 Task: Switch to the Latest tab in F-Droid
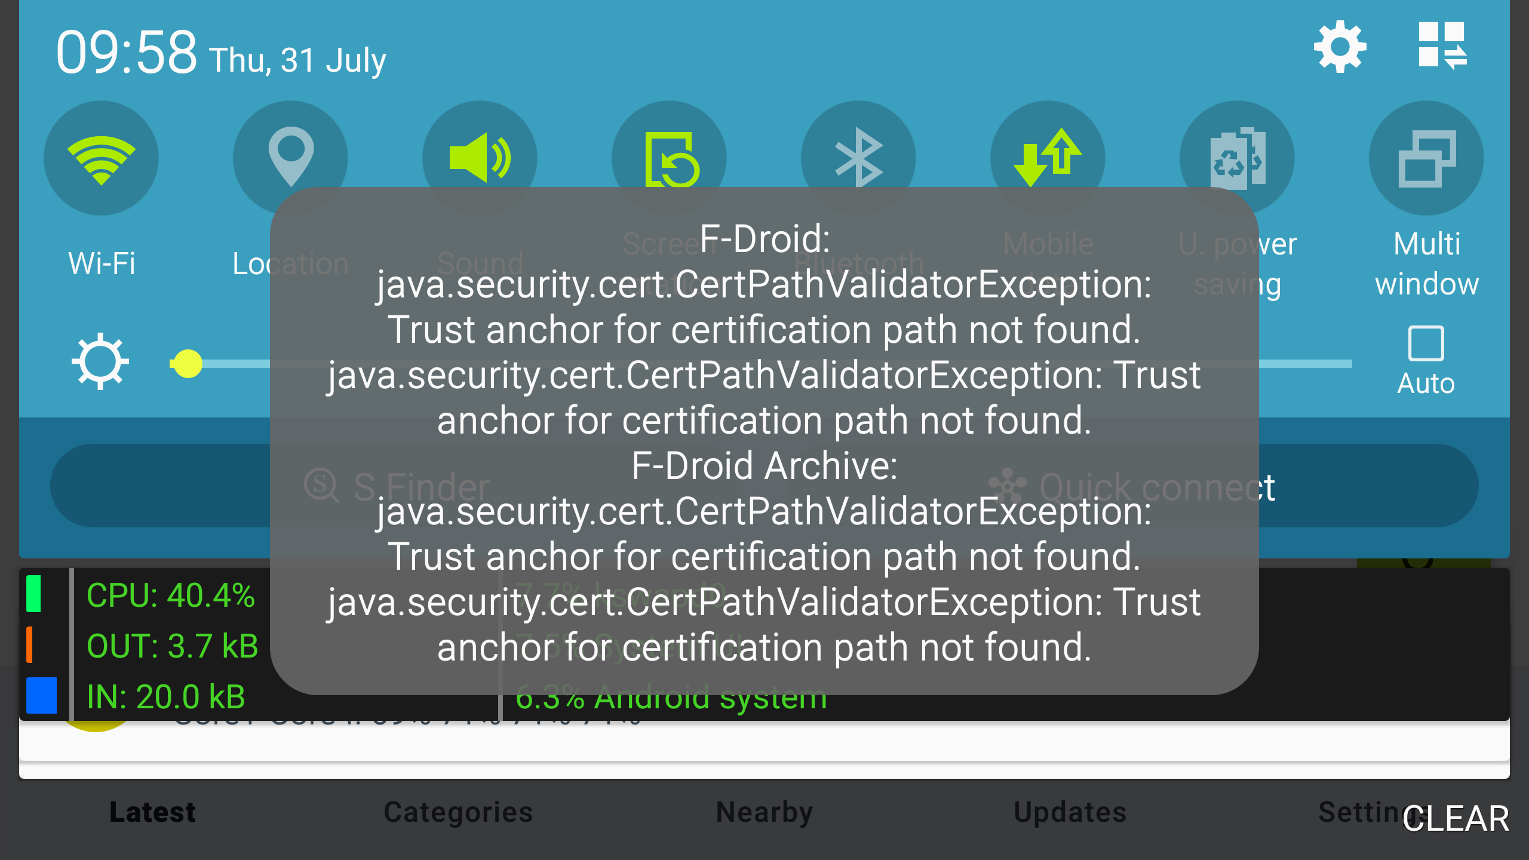[x=153, y=812]
